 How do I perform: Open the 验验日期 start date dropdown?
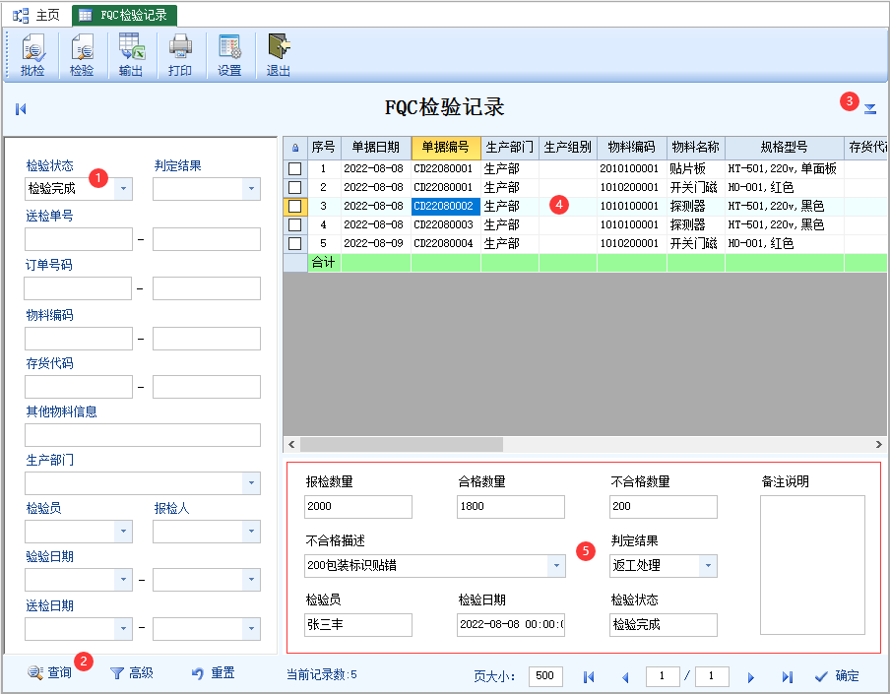click(123, 580)
